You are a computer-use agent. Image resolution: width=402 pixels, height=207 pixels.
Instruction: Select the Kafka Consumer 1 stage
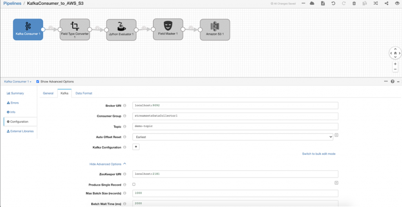28,29
